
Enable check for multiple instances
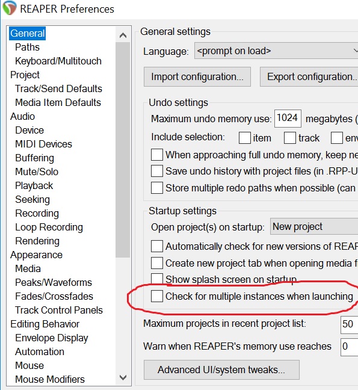pos(157,296)
